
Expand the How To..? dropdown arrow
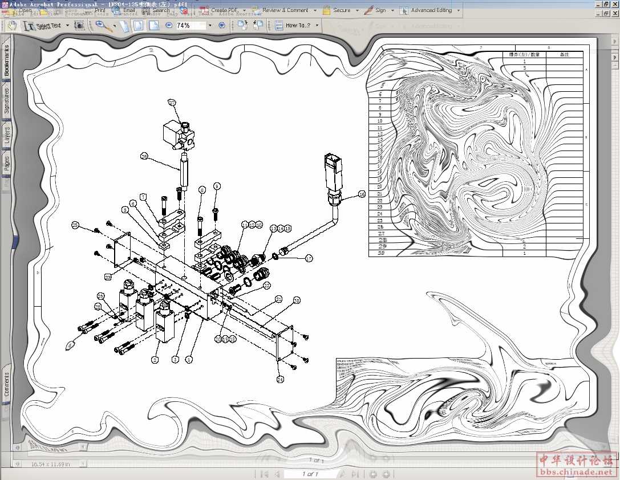[x=317, y=25]
